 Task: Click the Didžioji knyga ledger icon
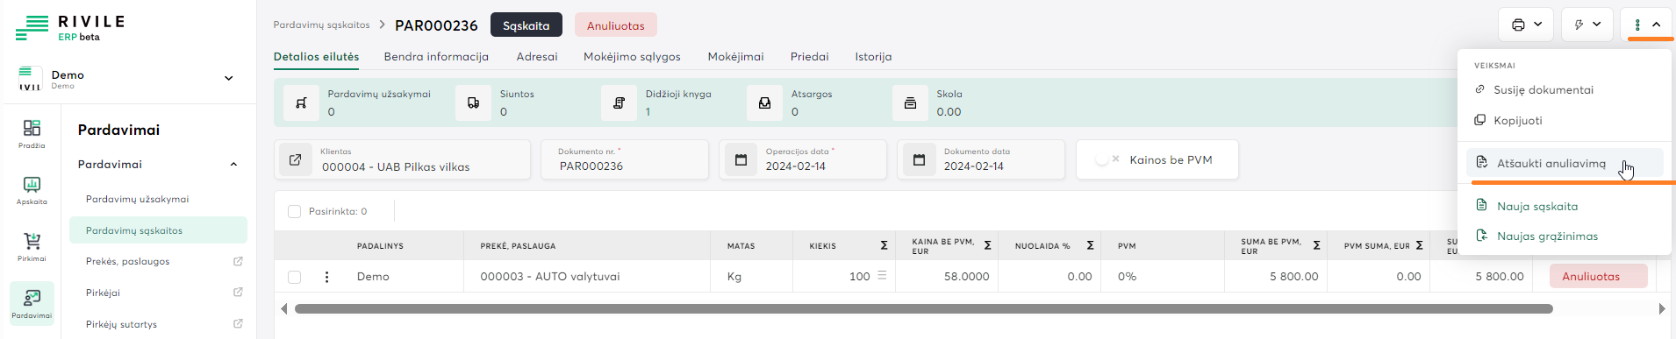[x=619, y=102]
